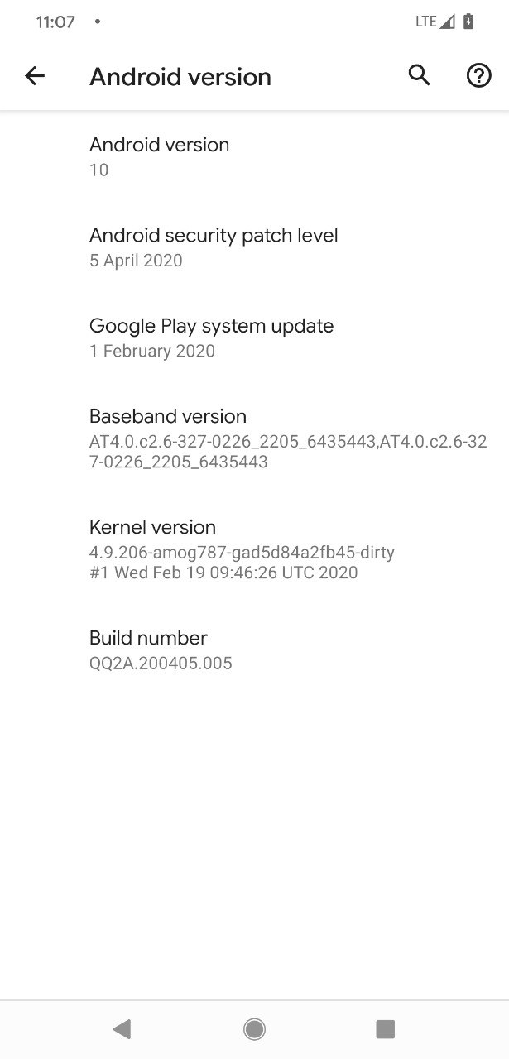Tap the home circle navigation button
Screen dimensions: 509x1059
tap(254, 1029)
